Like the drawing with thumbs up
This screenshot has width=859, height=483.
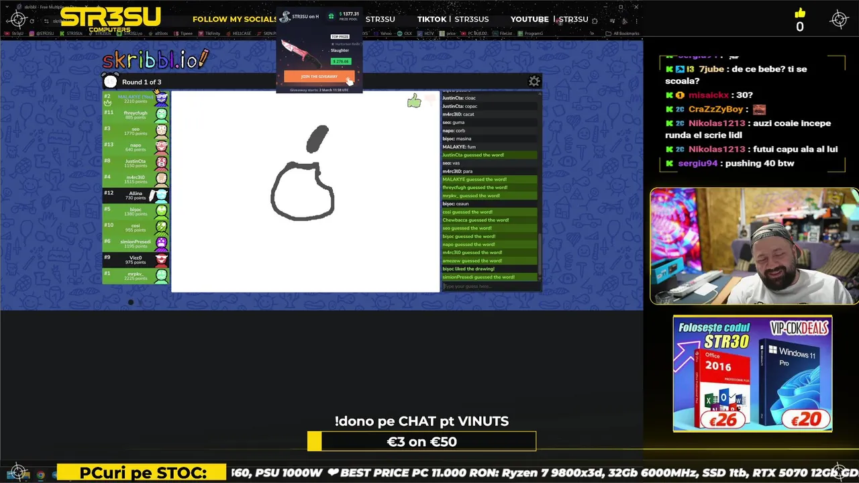click(x=414, y=101)
